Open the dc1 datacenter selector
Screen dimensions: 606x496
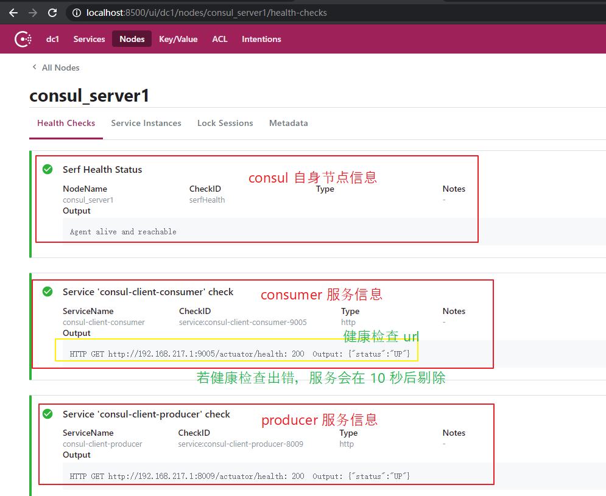point(52,39)
